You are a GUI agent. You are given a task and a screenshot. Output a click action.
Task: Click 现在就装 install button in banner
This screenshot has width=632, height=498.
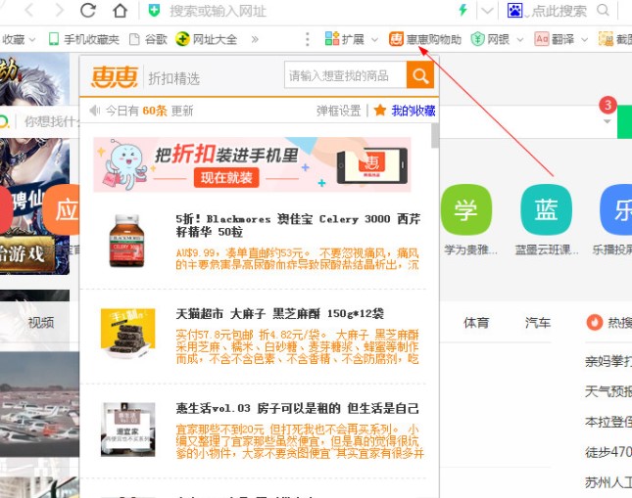click(226, 177)
